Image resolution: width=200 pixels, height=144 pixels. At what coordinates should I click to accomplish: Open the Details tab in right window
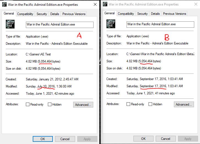155,14
